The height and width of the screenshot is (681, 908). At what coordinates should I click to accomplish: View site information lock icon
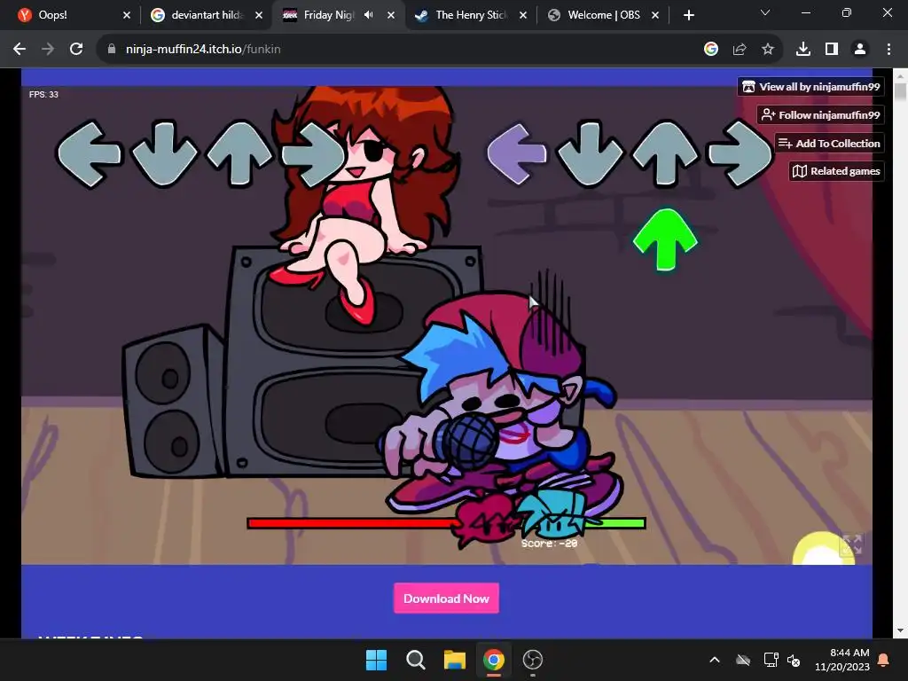click(112, 50)
